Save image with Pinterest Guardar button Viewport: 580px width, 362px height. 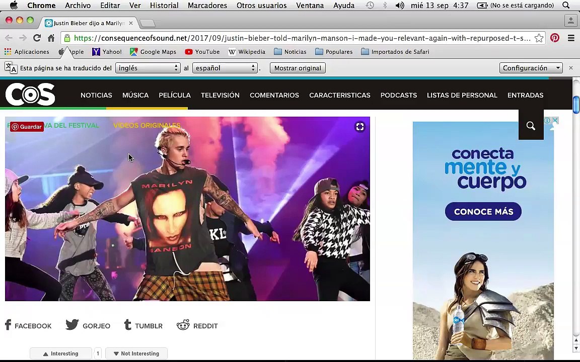point(27,127)
